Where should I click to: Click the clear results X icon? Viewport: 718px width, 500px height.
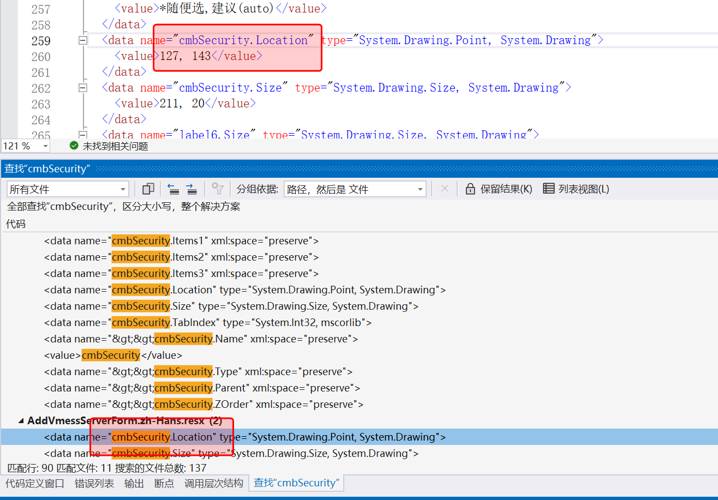(445, 189)
